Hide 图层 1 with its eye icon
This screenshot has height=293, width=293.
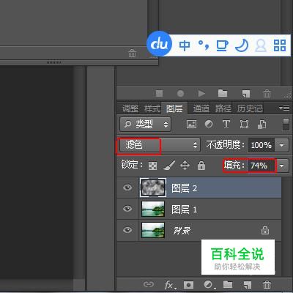(127, 209)
